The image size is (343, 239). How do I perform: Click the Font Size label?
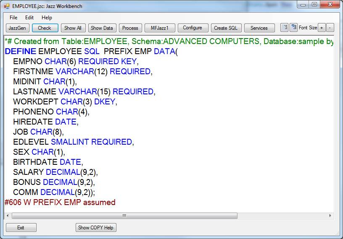308,28
